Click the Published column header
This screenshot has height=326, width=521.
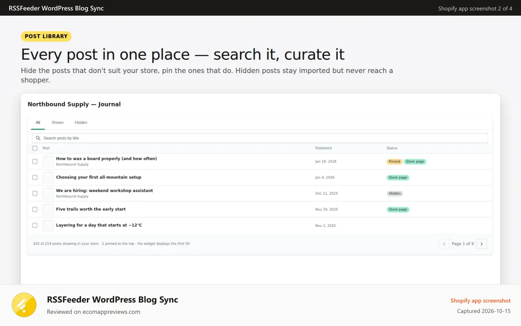pyautogui.click(x=323, y=148)
